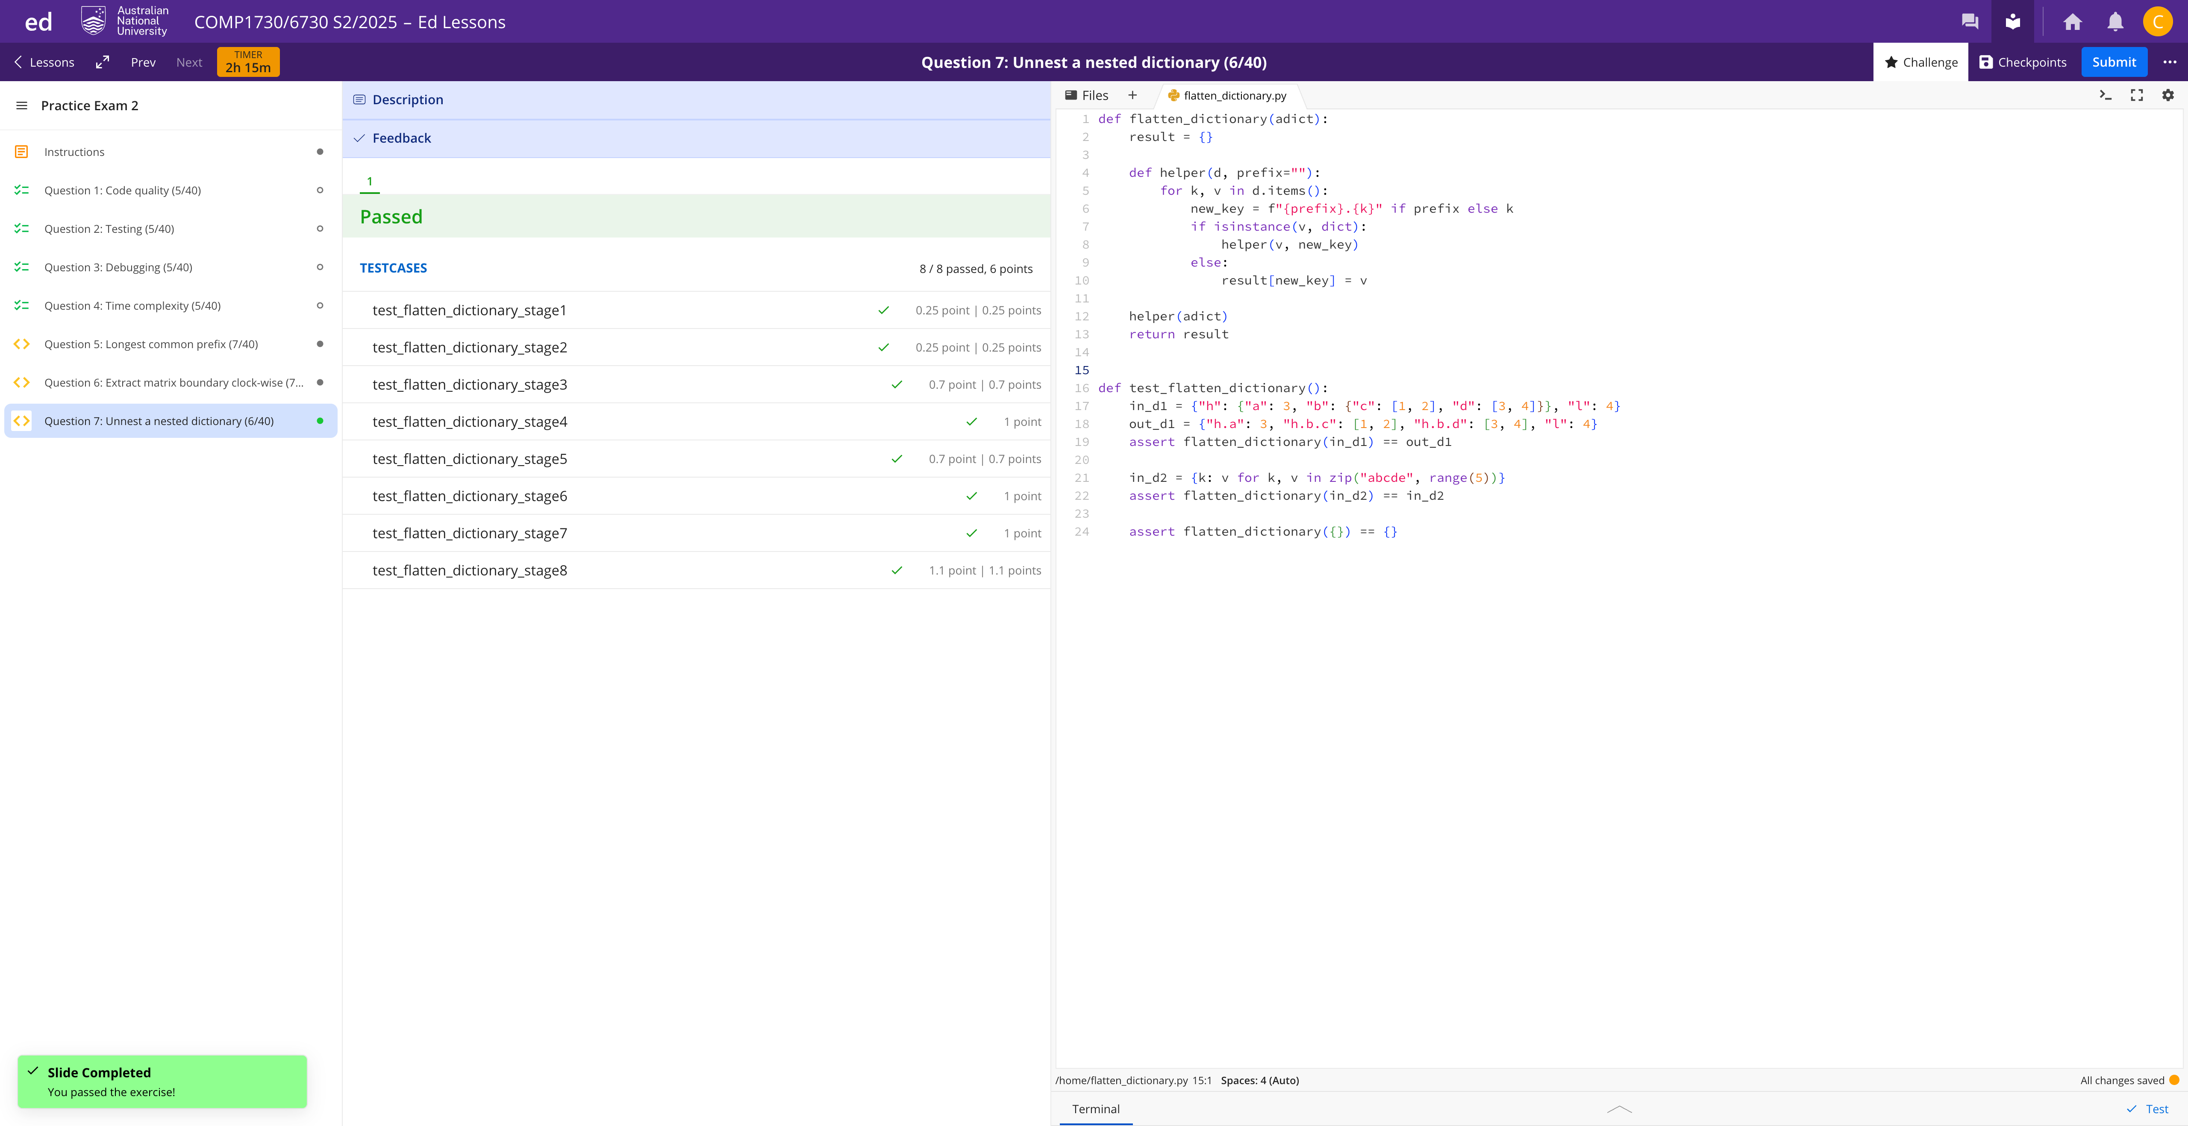Open the discussion chat icon

(x=1970, y=21)
